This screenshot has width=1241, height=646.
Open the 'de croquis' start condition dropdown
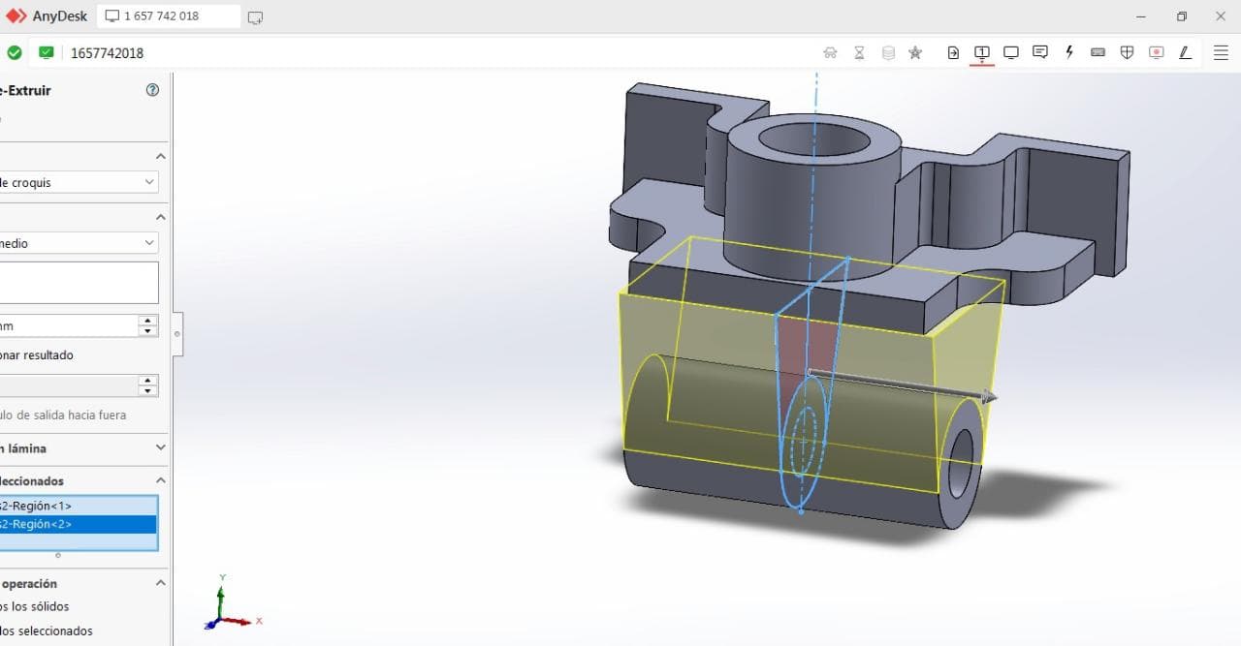click(79, 182)
